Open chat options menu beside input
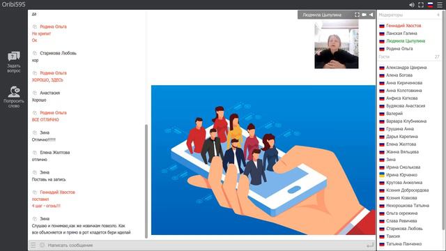This screenshot has height=251, width=446. pos(33,245)
